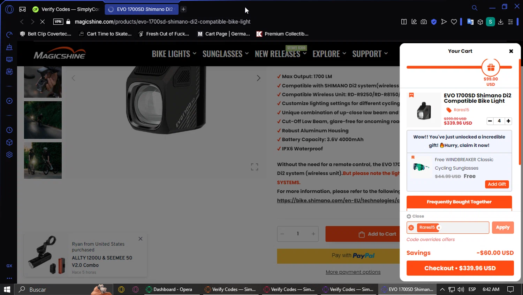The width and height of the screenshot is (523, 295).
Task: Click the cart gift reward icon
Action: coord(491,68)
